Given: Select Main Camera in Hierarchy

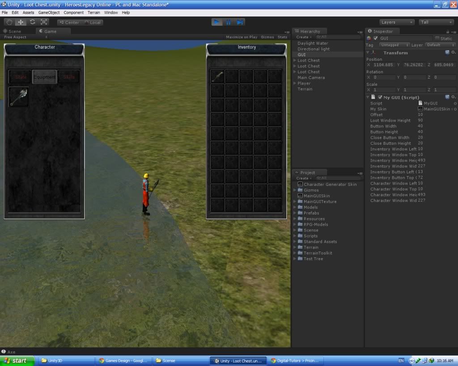Looking at the screenshot, I should pyautogui.click(x=311, y=78).
